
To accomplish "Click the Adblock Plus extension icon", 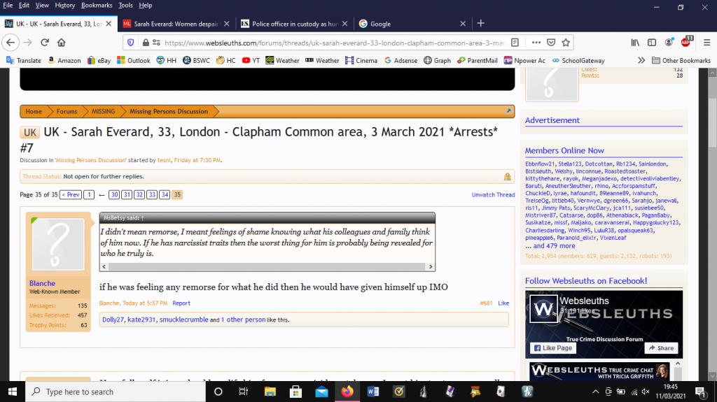I will click(686, 42).
